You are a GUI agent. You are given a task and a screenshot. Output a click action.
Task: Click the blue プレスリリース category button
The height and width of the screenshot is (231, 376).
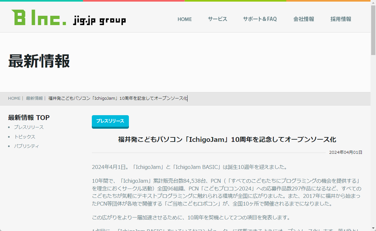click(x=110, y=122)
